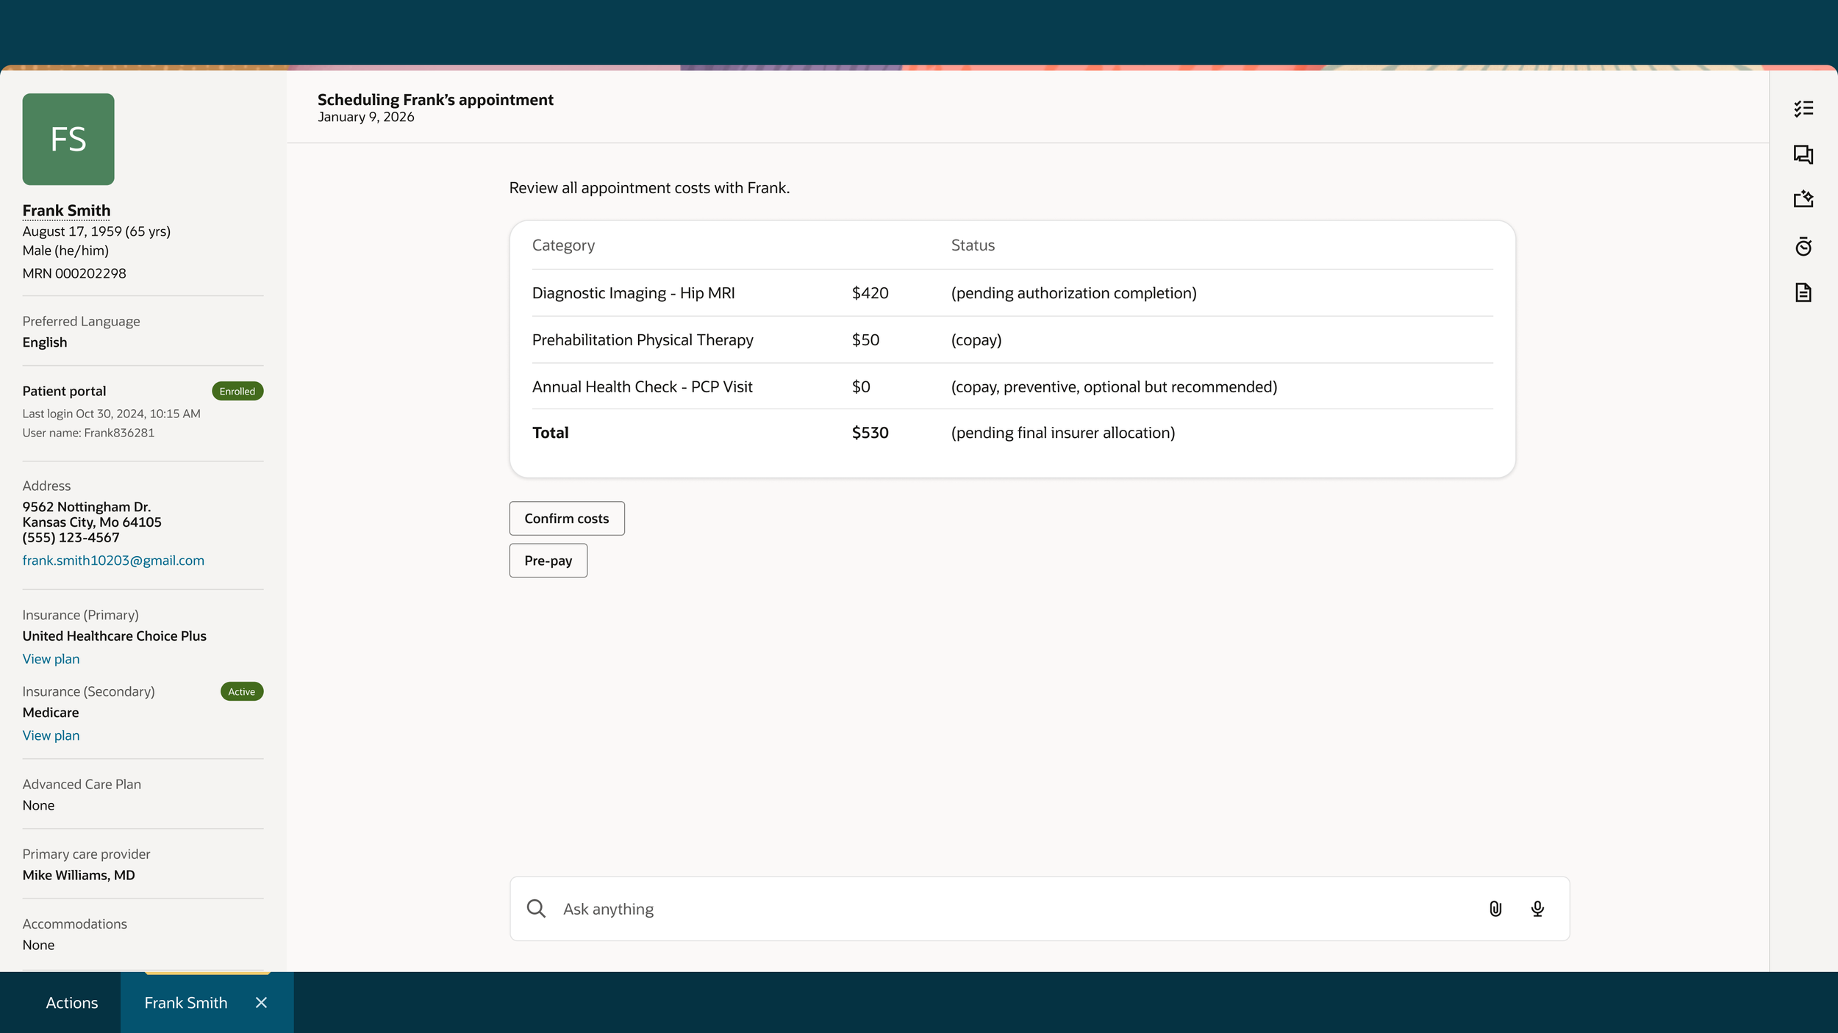
Task: Open email frank.smith10203@gmail.com
Action: (x=113, y=561)
